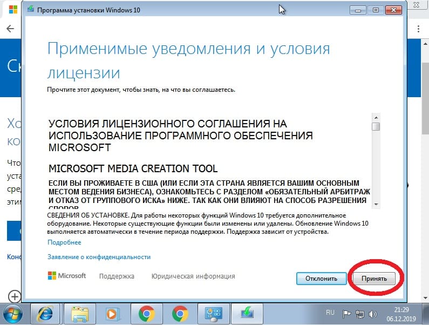This screenshot has height=325, width=429.
Task: Open Windows Explorer folder icon in taskbar
Action: [x=80, y=313]
